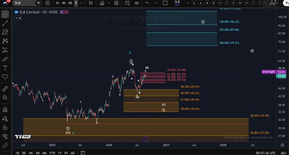The image size is (289, 155).
Task: Toggle magnet mode for drawings
Action: [x=5, y=110]
